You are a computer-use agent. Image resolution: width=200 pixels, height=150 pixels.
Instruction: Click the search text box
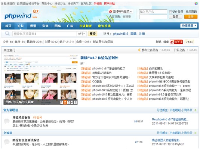point(44,34)
